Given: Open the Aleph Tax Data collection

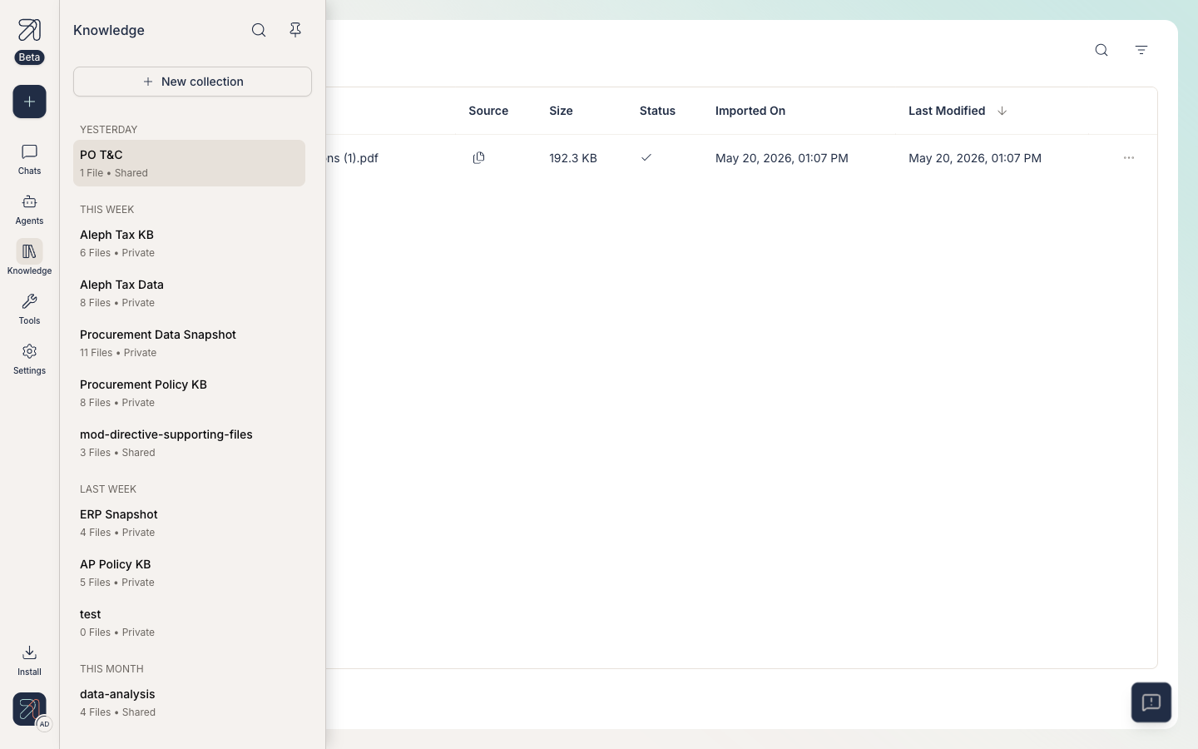Looking at the screenshot, I should 189,293.
